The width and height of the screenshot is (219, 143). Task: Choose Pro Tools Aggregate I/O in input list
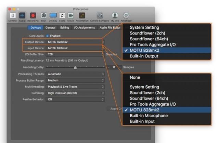(x=167, y=104)
